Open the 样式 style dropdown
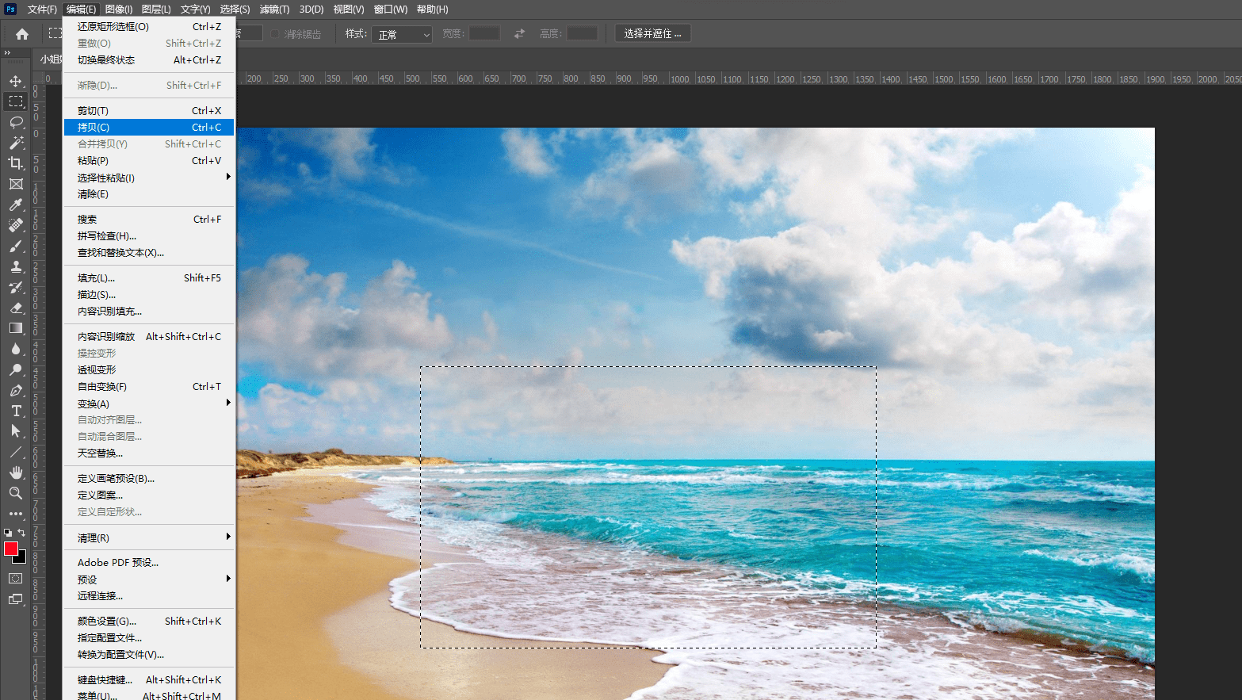The image size is (1242, 700). [402, 35]
